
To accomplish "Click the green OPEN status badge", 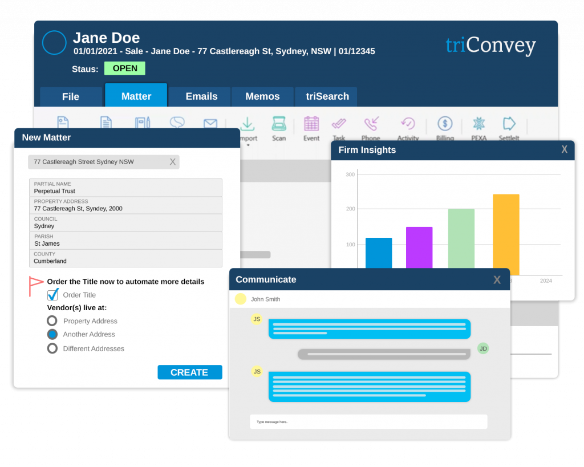I will point(125,68).
